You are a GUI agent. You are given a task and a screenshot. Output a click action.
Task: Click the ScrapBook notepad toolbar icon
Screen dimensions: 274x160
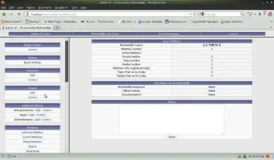[x=249, y=14]
